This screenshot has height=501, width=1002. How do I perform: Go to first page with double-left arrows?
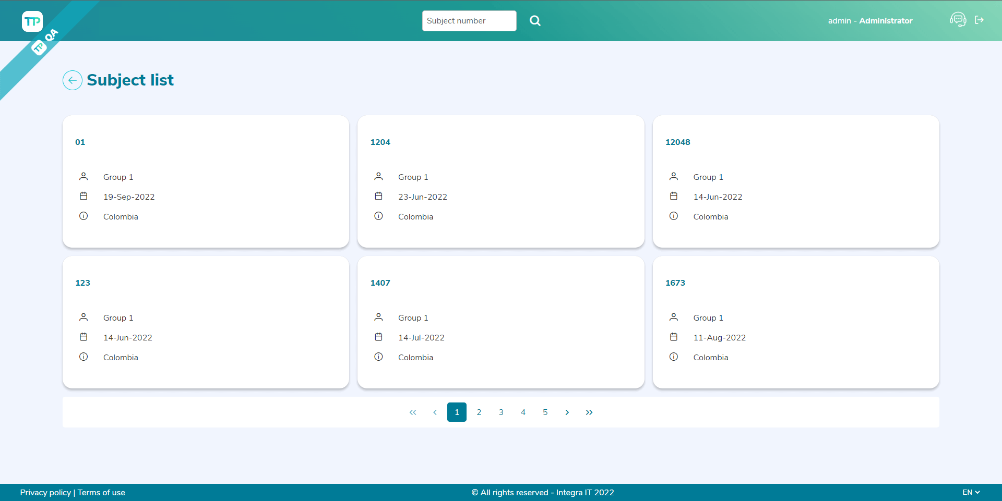(413, 412)
